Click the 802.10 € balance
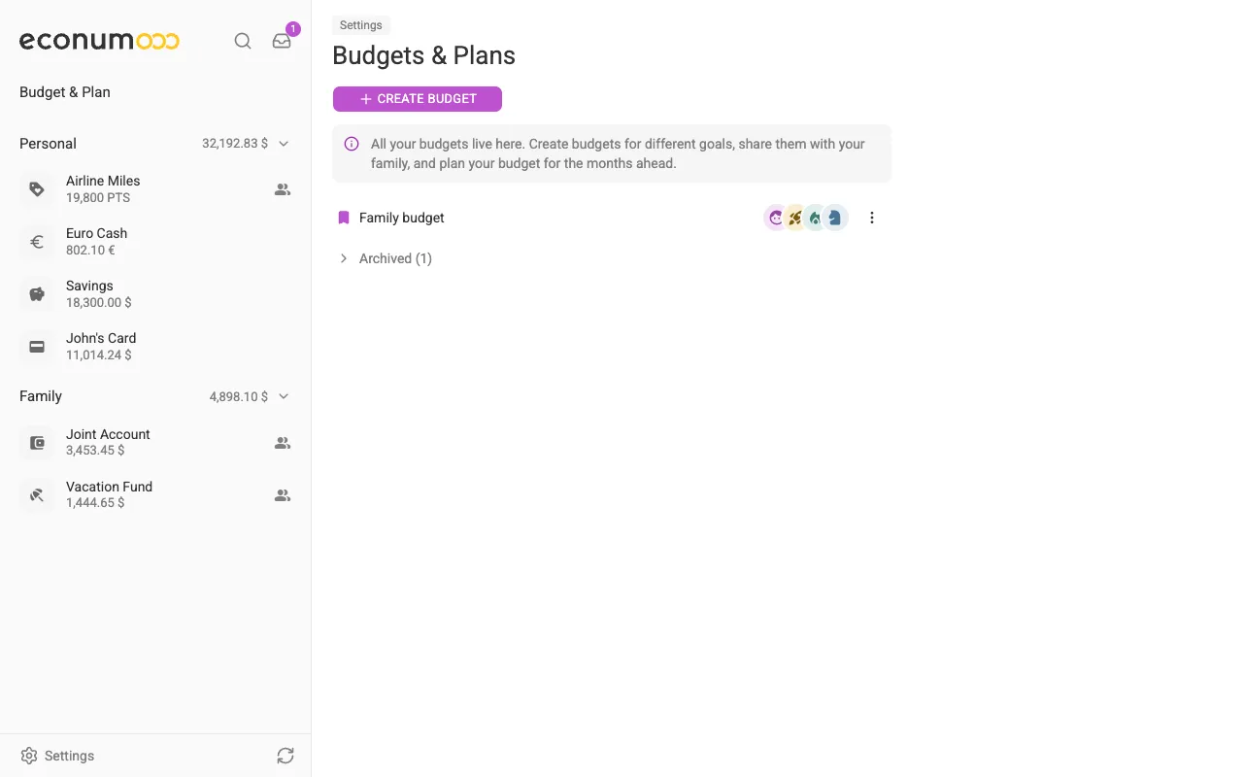1243x777 pixels. (x=90, y=251)
